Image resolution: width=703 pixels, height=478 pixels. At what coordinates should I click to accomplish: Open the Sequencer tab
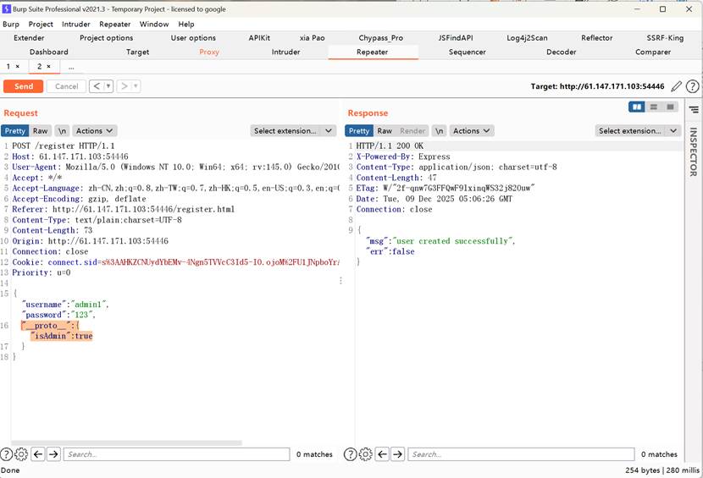[468, 52]
